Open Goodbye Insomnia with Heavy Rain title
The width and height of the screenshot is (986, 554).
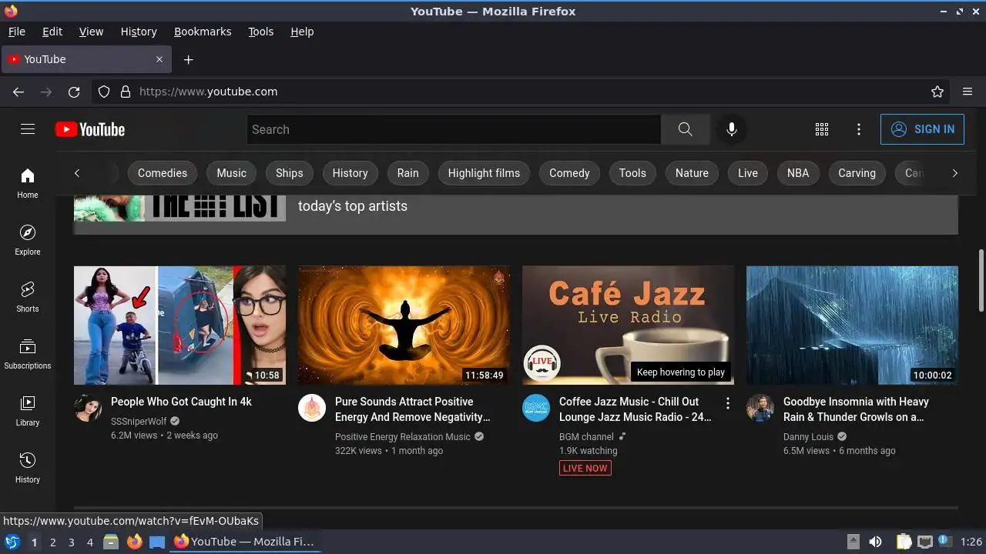coord(856,409)
